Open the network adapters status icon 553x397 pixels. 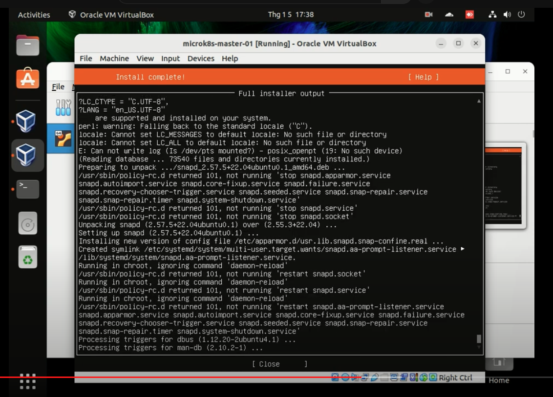point(364,377)
